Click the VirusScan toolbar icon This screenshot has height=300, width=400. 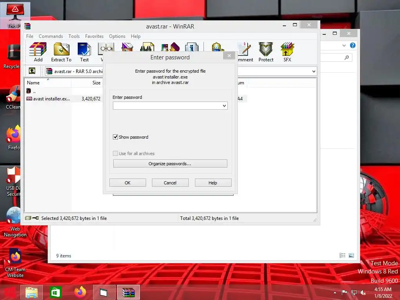tap(217, 47)
